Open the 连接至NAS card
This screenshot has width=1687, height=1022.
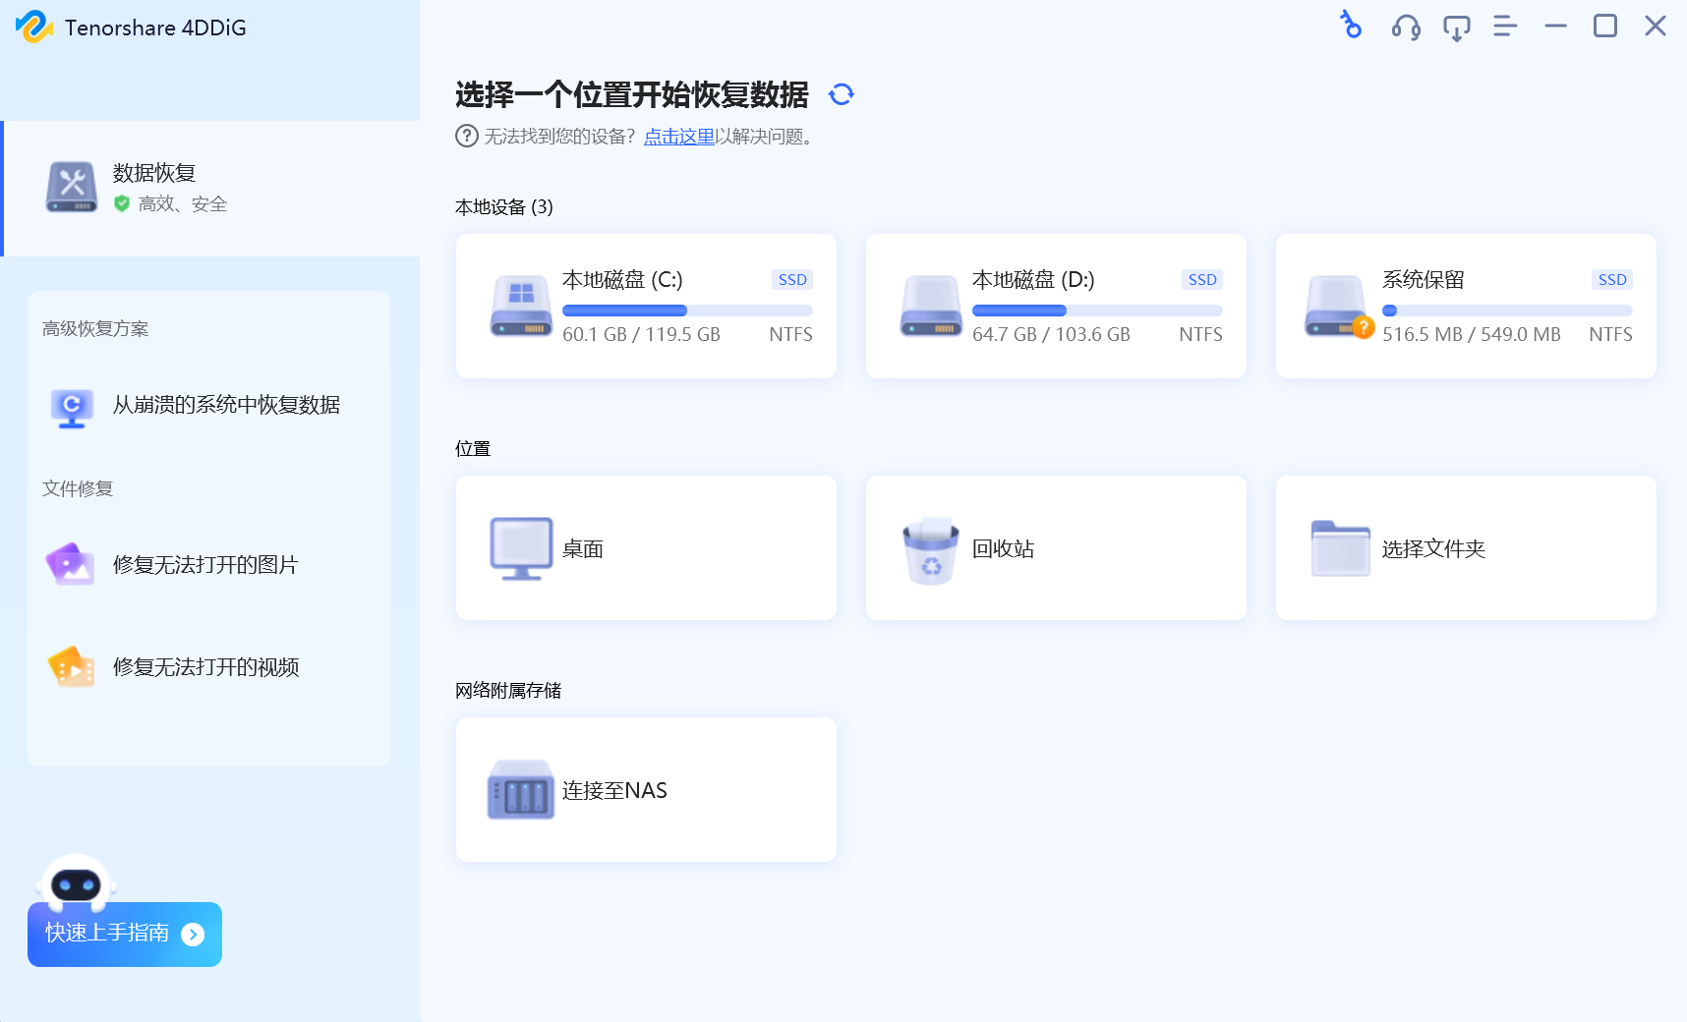coord(646,790)
